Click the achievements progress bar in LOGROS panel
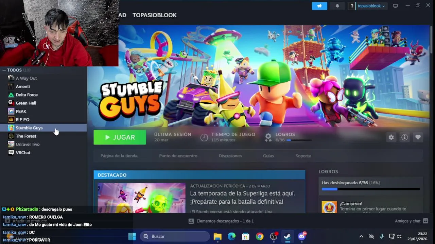The image size is (435, 244). pos(371,189)
